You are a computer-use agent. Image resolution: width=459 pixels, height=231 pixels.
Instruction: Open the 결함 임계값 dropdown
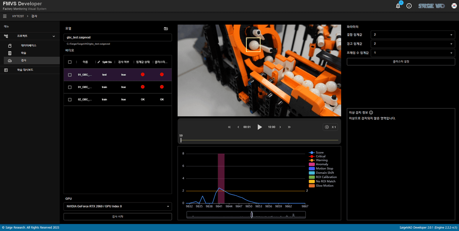412,34
